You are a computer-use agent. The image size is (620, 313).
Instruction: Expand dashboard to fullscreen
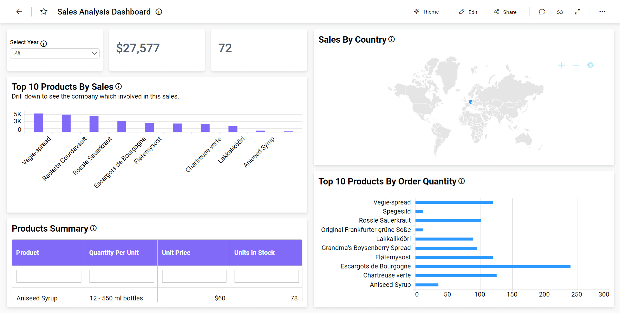point(578,12)
